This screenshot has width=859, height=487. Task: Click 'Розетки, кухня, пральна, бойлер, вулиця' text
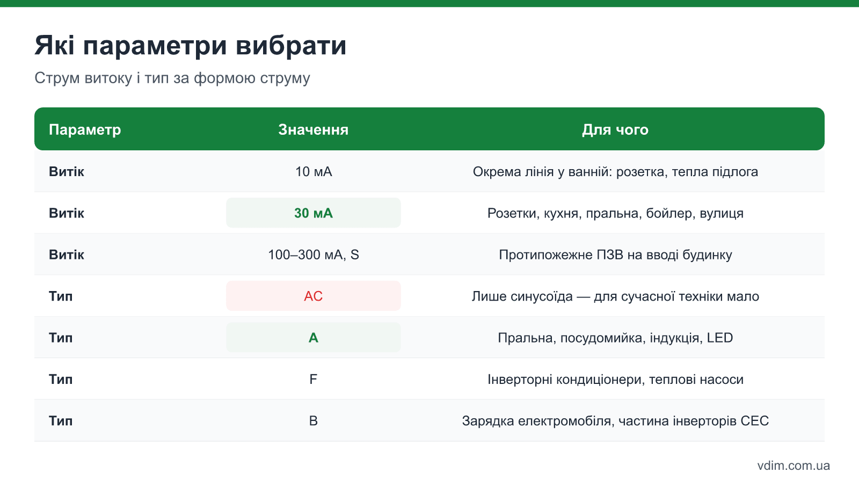click(616, 213)
